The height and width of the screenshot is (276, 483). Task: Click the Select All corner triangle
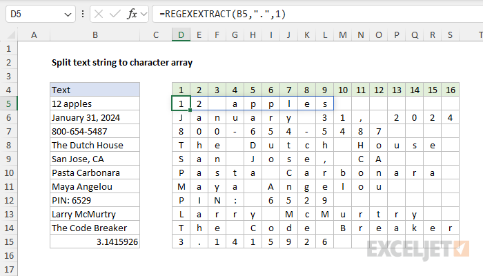pyautogui.click(x=11, y=34)
